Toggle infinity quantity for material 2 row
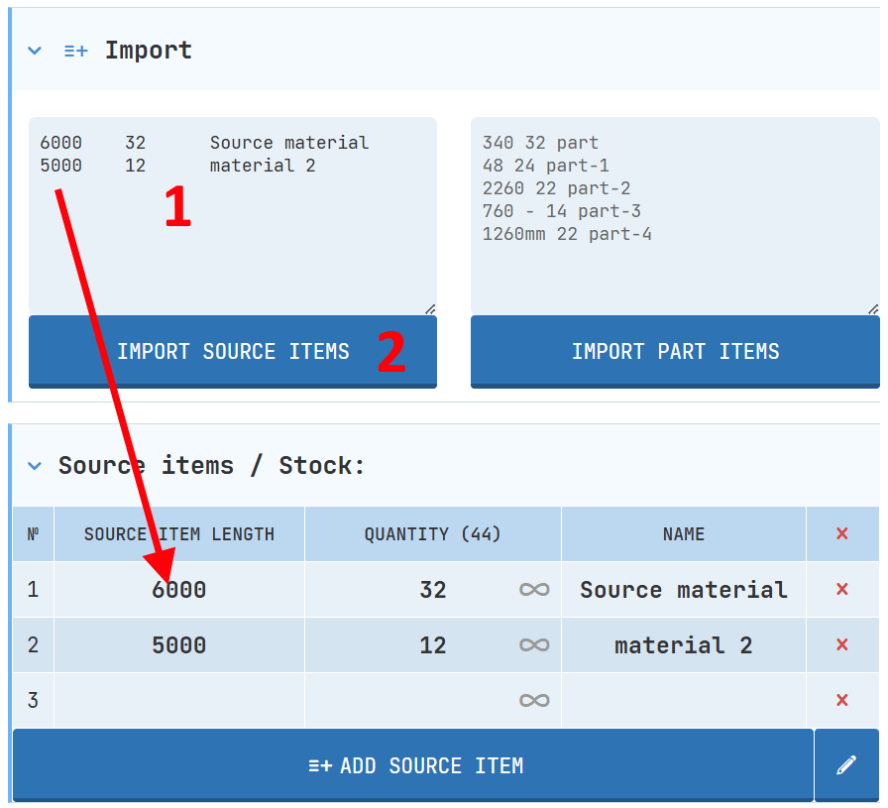This screenshot has width=888, height=808. click(533, 645)
